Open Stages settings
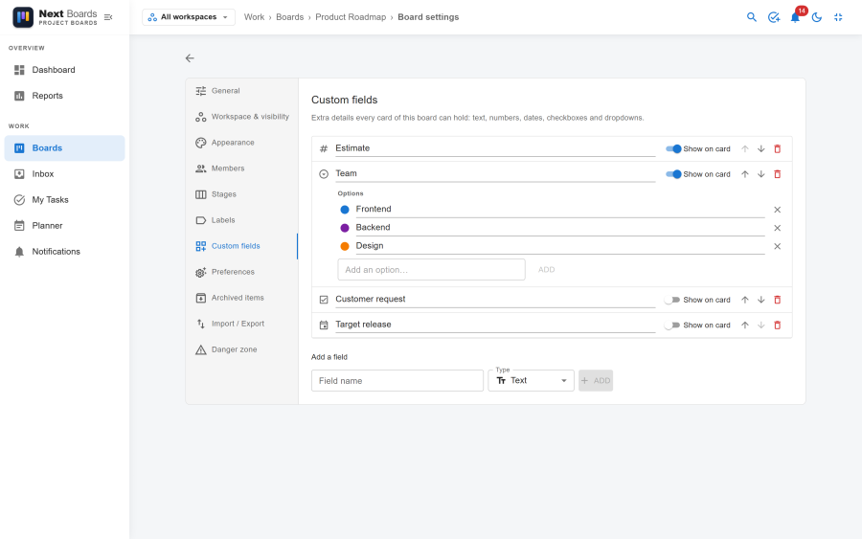862x539 pixels. pos(242,194)
